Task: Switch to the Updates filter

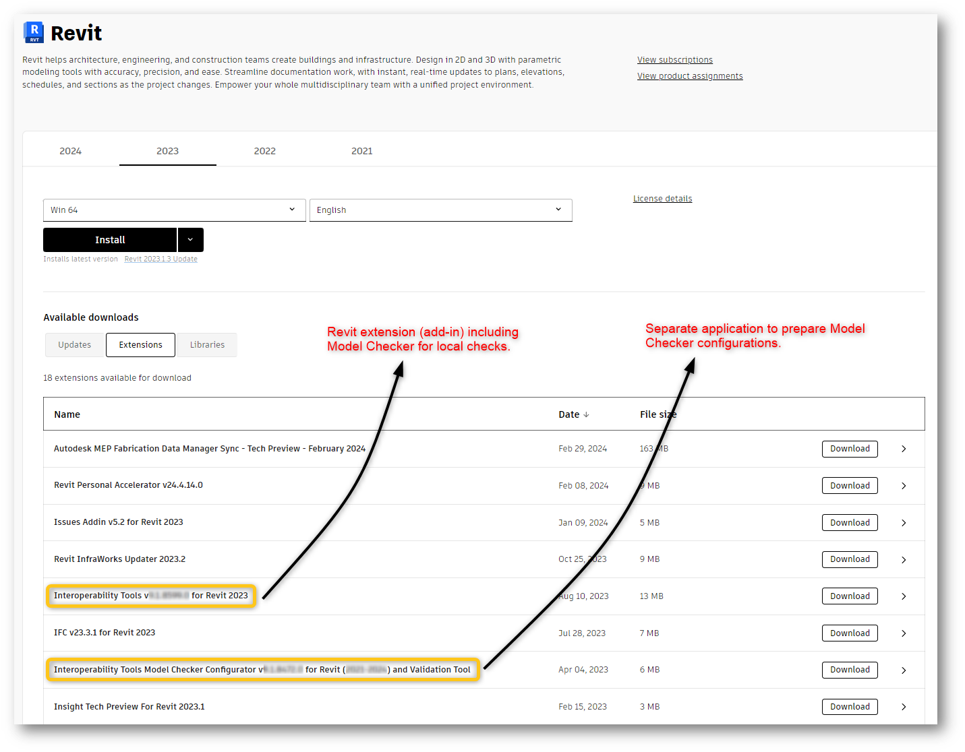Action: [74, 344]
